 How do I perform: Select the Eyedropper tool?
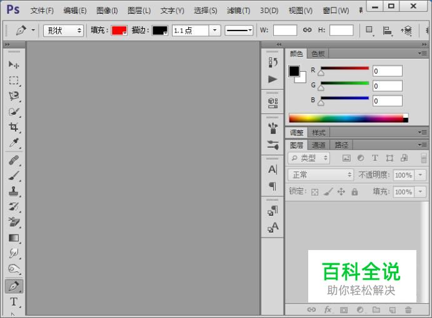(x=14, y=143)
